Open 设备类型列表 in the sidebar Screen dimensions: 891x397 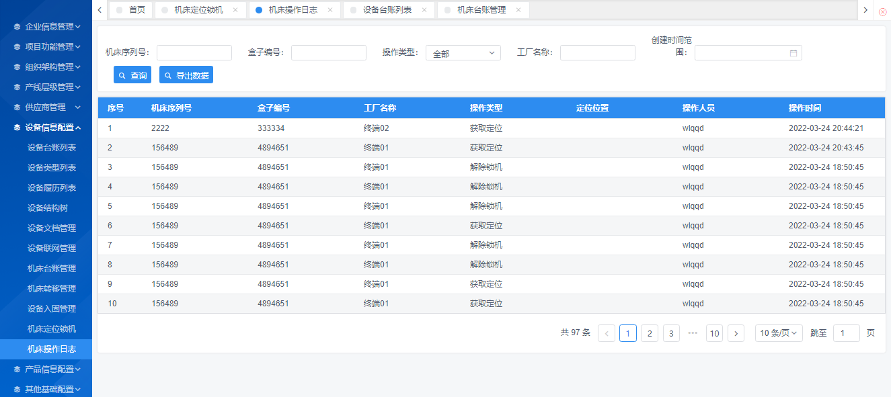[52, 168]
